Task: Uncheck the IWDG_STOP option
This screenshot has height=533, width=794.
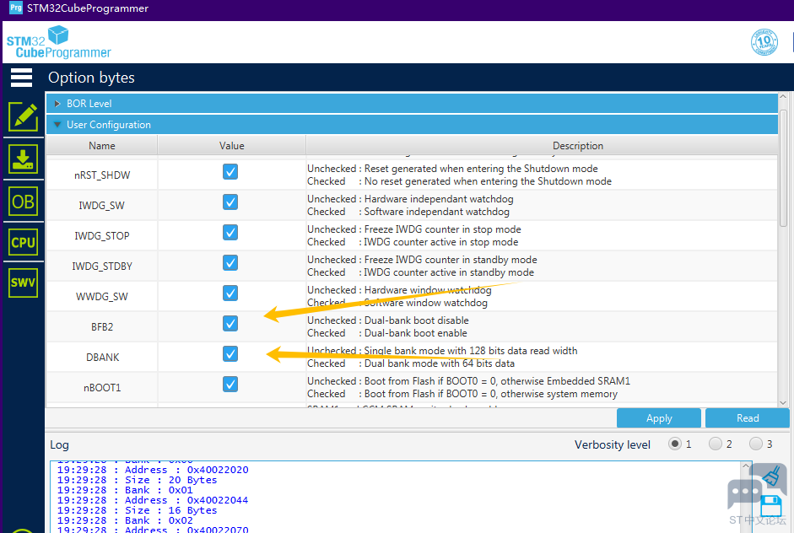Action: click(230, 232)
